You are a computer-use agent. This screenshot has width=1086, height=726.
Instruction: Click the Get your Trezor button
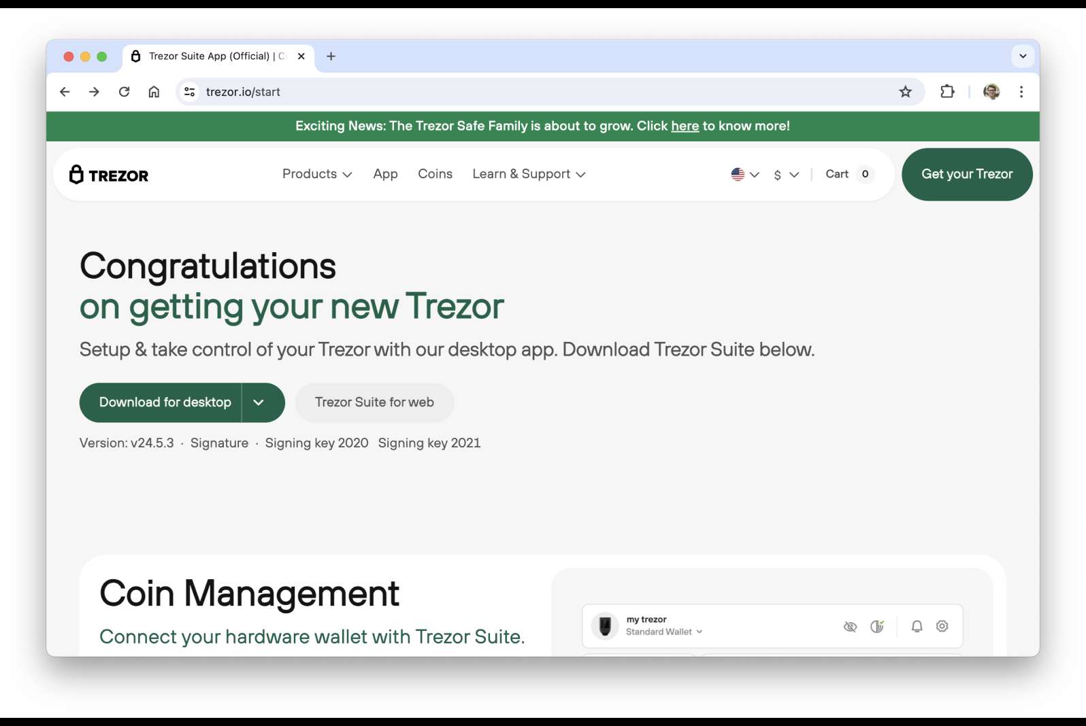pyautogui.click(x=966, y=174)
